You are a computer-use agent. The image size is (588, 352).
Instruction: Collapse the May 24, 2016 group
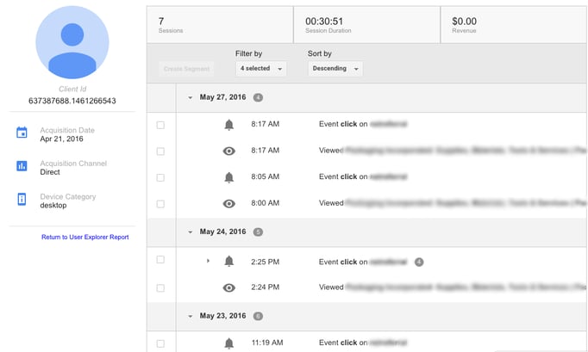click(x=191, y=232)
